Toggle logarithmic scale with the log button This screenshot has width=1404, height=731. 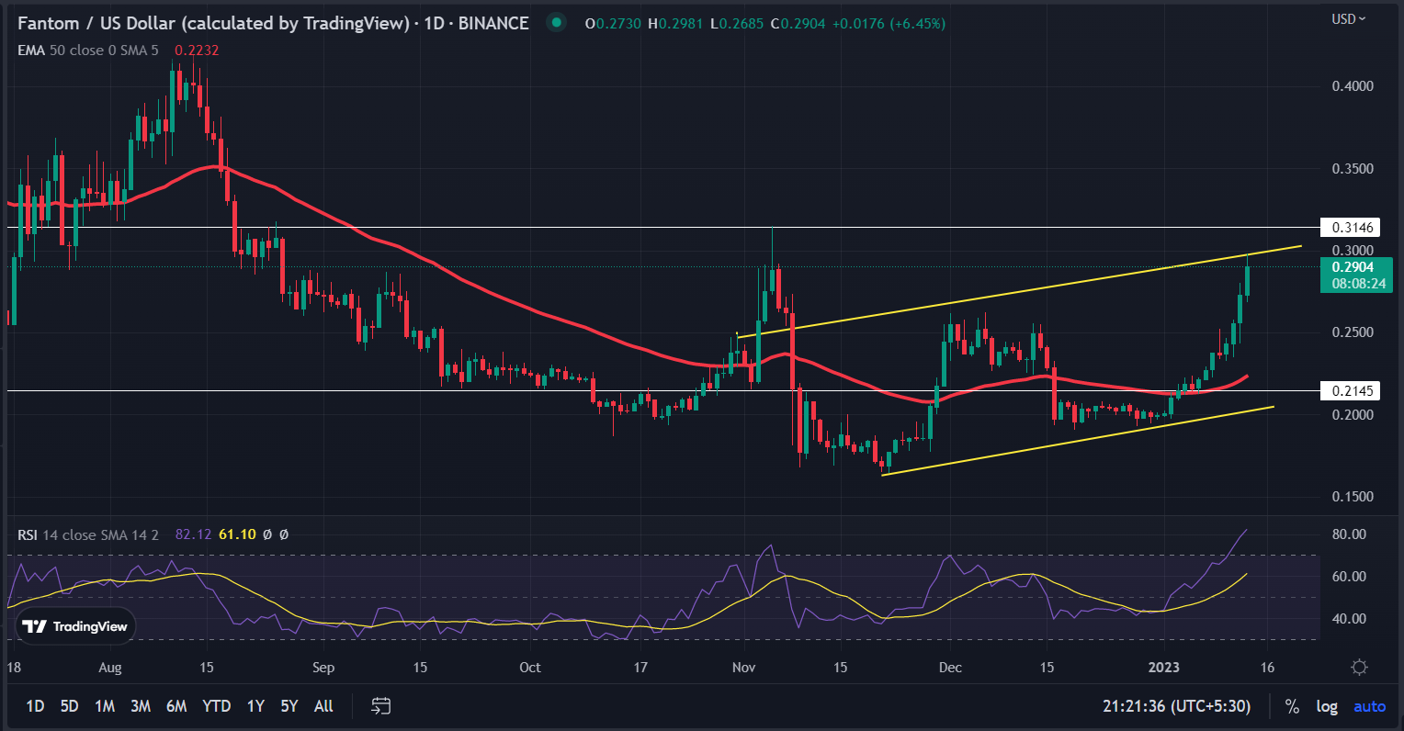pos(1327,706)
